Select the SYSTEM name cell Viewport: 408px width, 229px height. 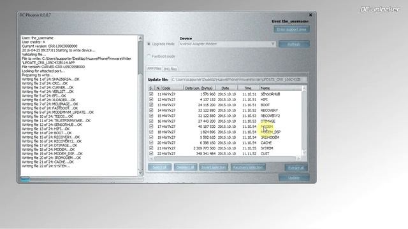(267, 148)
